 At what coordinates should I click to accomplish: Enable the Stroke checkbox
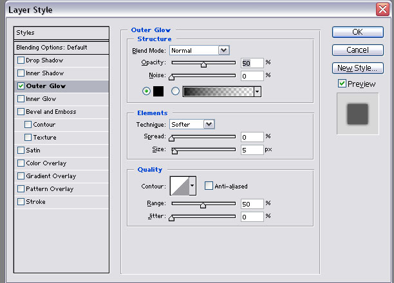point(21,202)
